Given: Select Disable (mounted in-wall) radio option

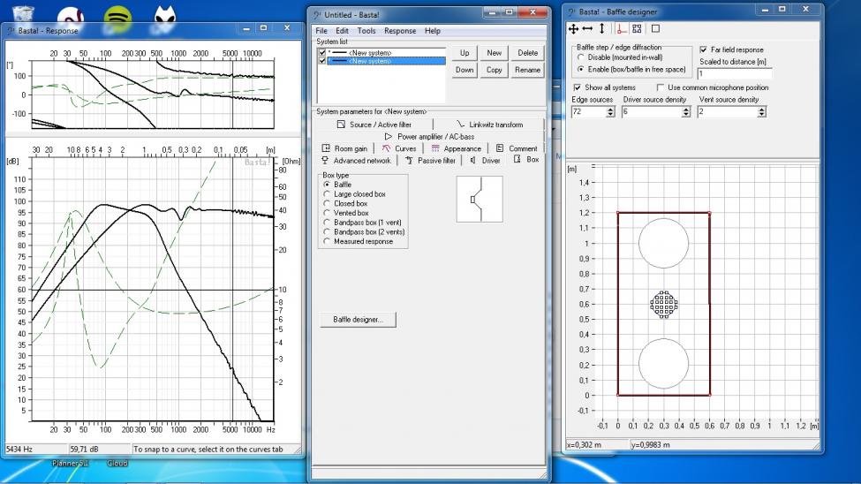Looking at the screenshot, I should coord(580,57).
